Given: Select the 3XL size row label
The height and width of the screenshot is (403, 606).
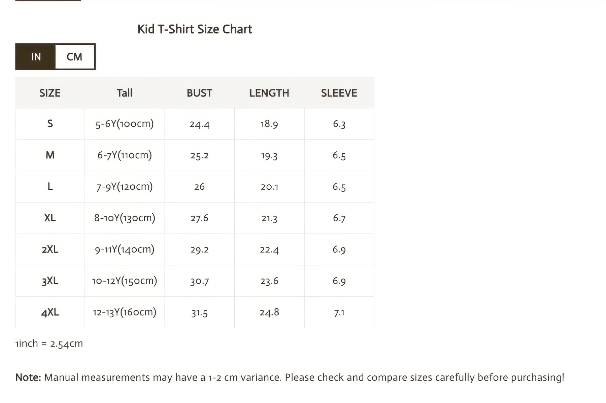Looking at the screenshot, I should tap(50, 281).
